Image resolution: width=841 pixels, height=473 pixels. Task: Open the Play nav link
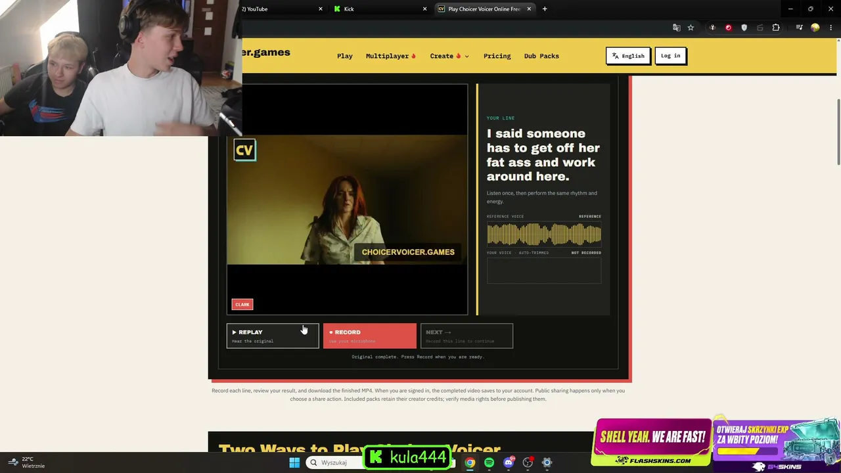[x=345, y=56]
